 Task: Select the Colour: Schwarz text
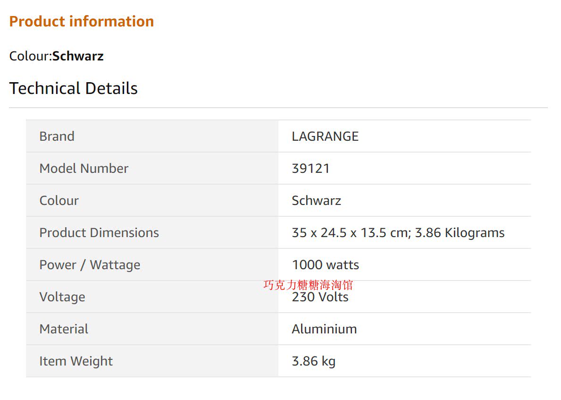[57, 56]
